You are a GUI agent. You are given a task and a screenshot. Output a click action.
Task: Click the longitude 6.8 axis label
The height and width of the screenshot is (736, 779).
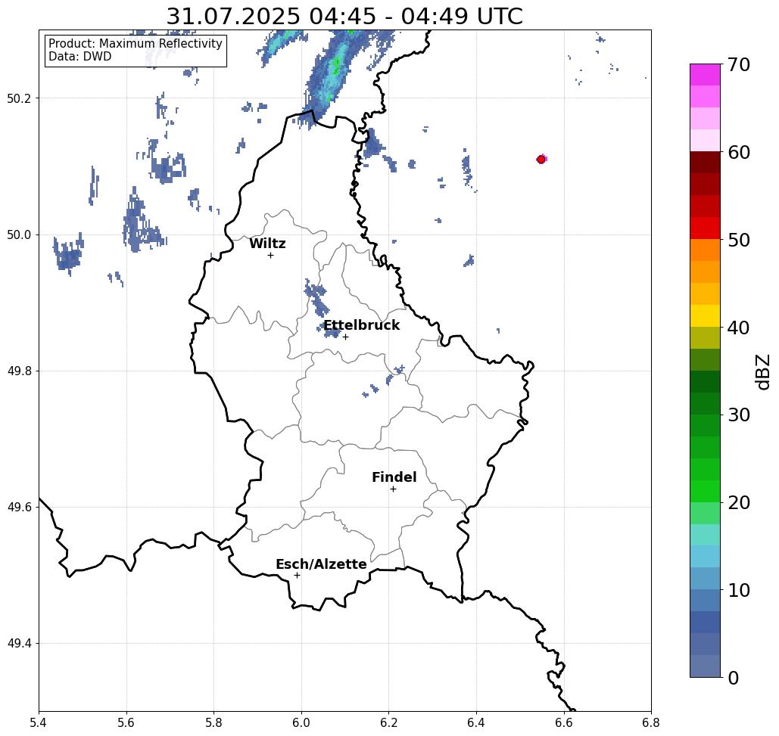[x=651, y=722]
